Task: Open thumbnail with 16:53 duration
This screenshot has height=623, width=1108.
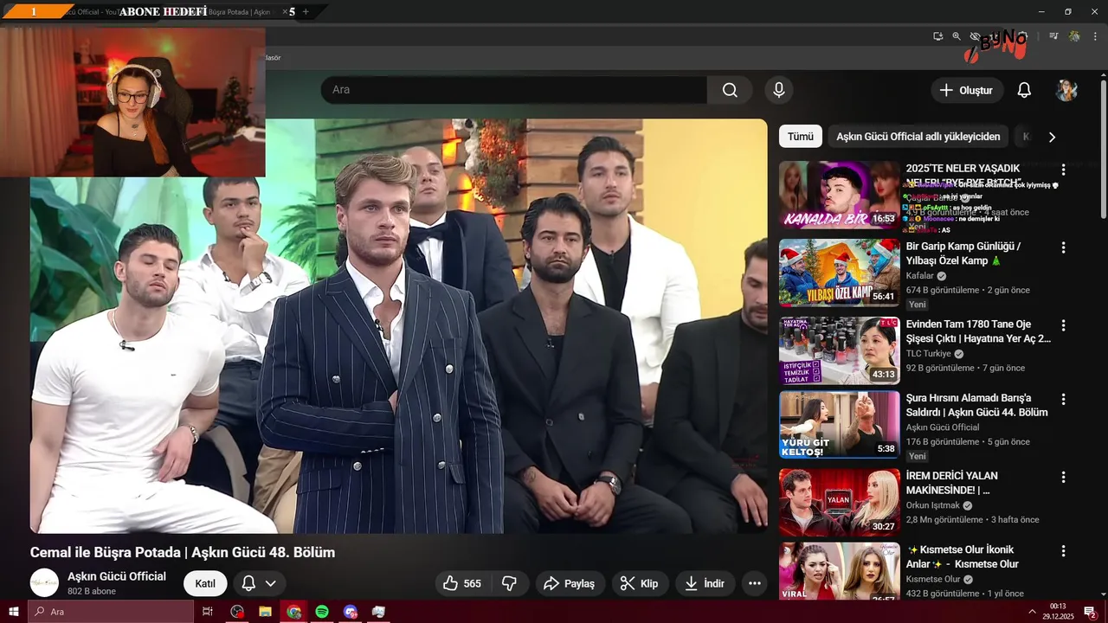Action: pyautogui.click(x=840, y=195)
